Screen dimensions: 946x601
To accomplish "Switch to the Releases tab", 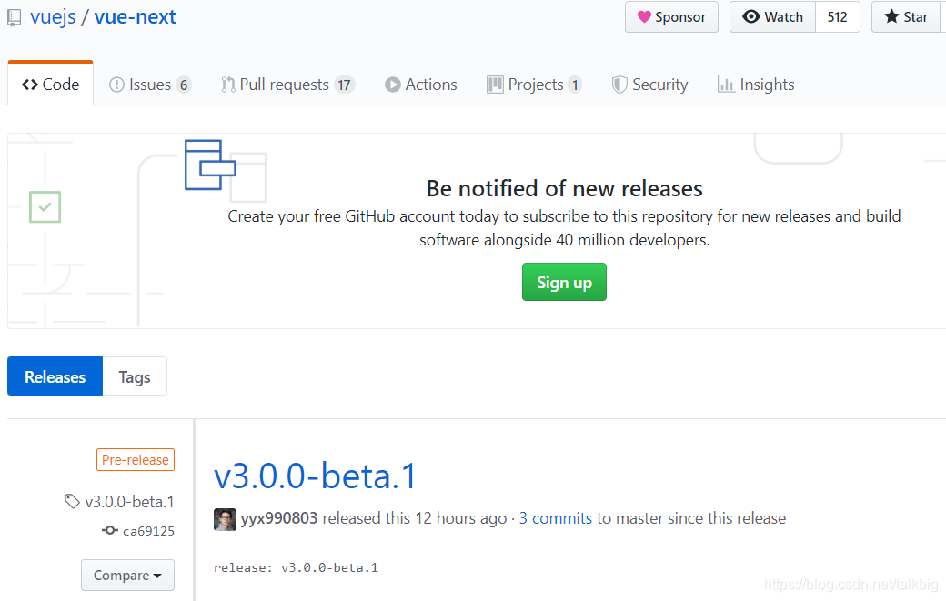I will click(x=54, y=376).
